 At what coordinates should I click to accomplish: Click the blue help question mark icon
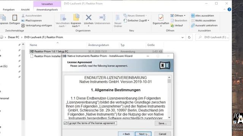pyautogui.click(x=229, y=9)
